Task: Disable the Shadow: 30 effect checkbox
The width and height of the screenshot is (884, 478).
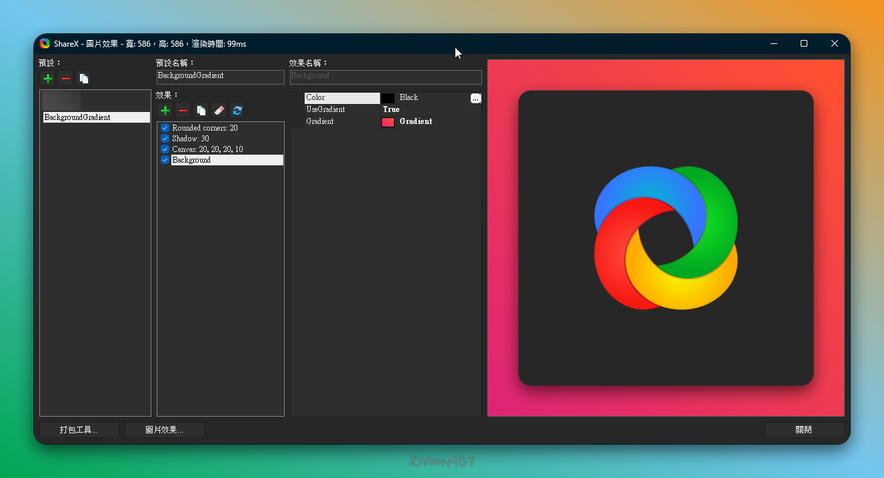Action: [x=165, y=139]
